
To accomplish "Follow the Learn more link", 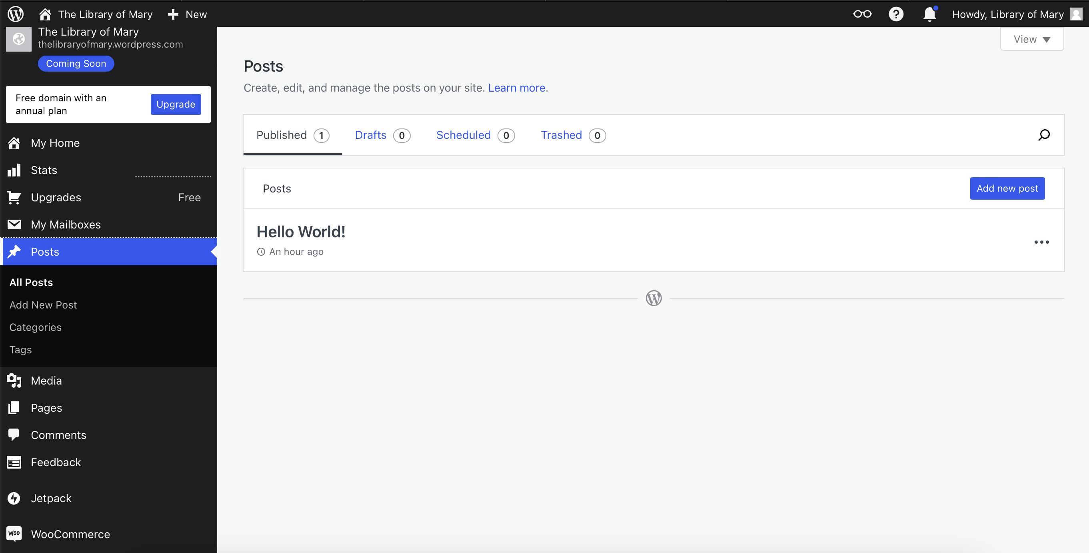I will pos(517,88).
